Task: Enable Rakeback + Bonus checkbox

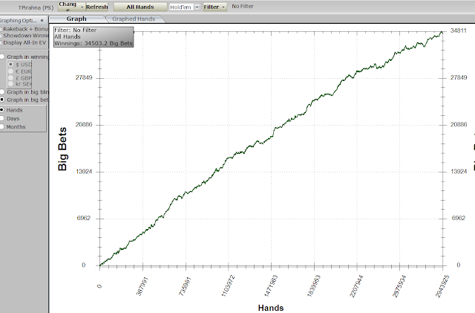Action: point(1,29)
